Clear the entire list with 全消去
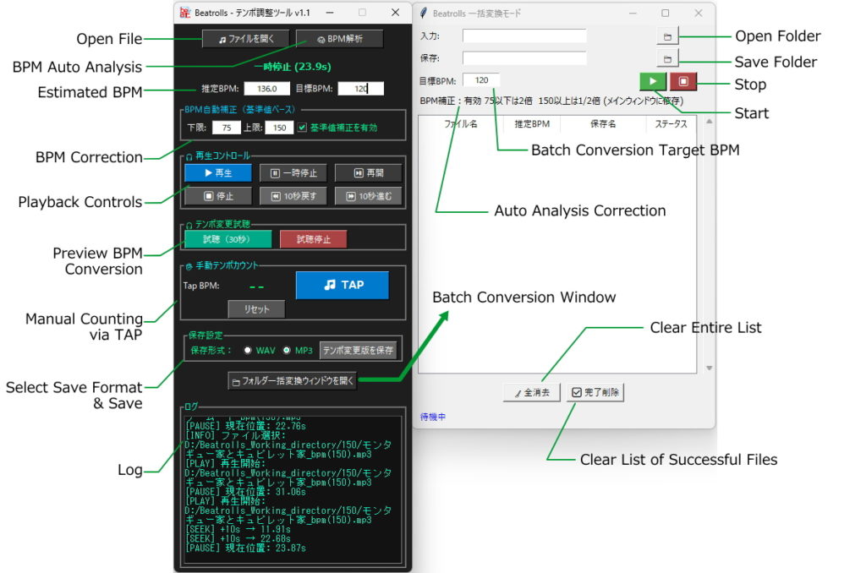 531,392
